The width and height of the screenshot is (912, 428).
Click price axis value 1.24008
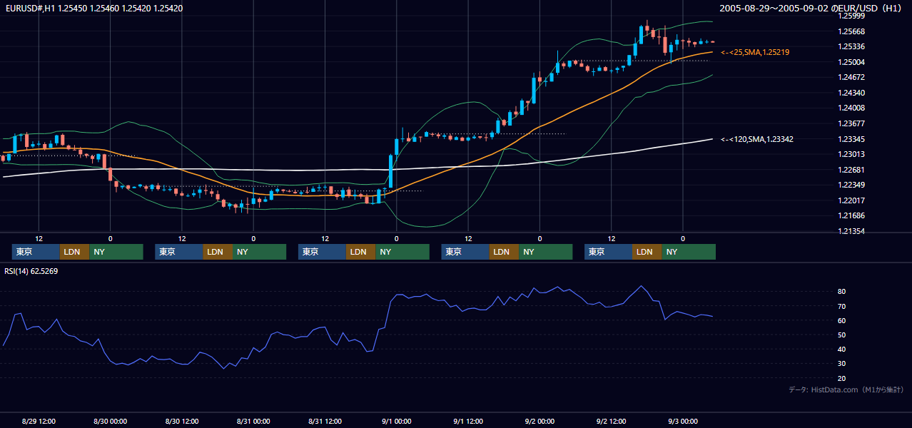pyautogui.click(x=851, y=108)
